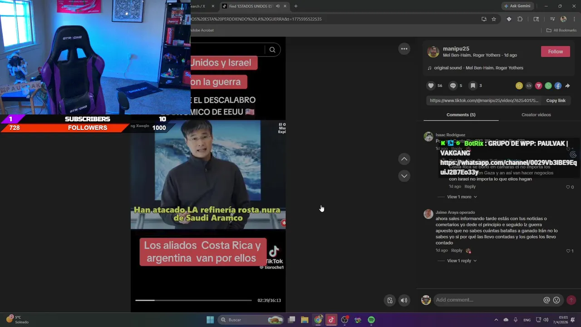Open All Bookmarks folder
Viewport: 581px width, 327px height.
tap(561, 30)
